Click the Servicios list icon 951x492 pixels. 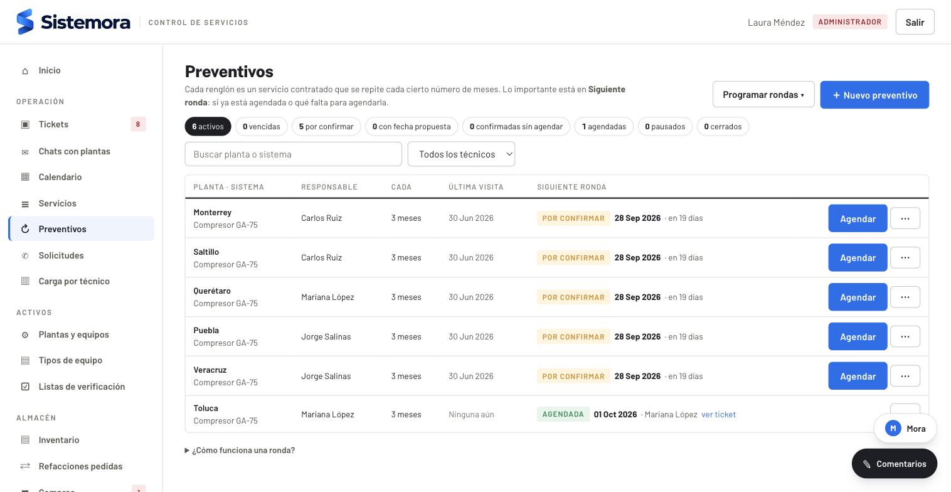point(25,204)
